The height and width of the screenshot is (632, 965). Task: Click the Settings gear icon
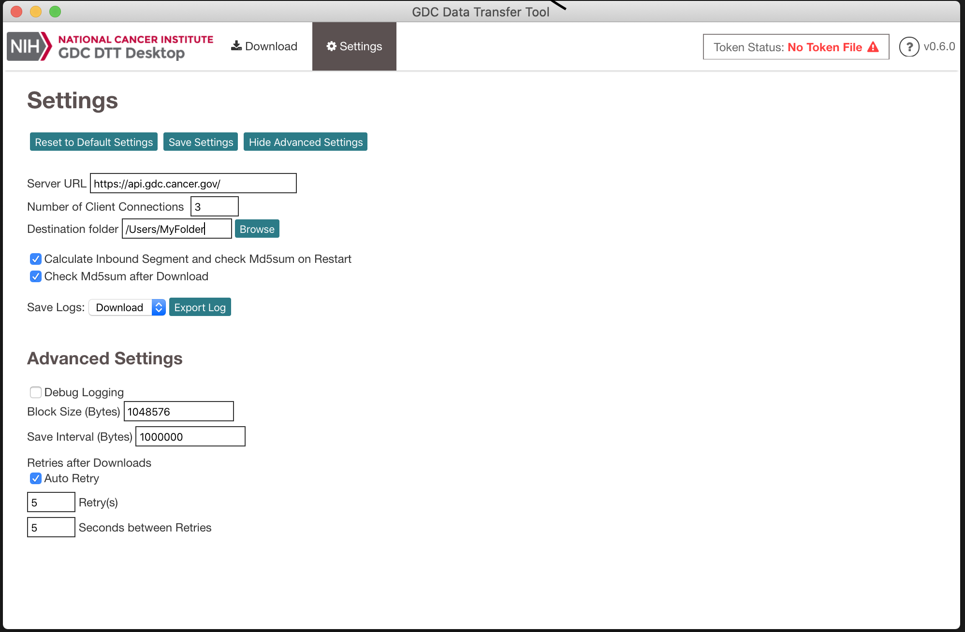coord(332,46)
